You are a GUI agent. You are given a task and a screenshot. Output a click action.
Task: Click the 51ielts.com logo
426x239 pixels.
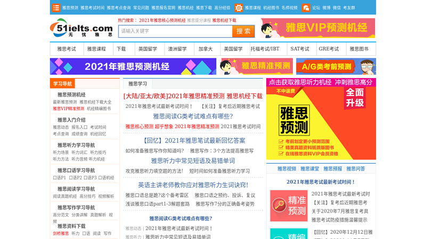click(x=81, y=28)
